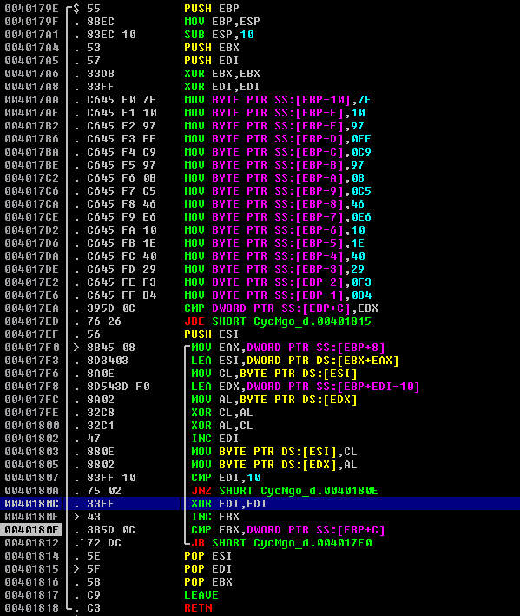
Task: Click LEA ESI,DWORD PTR DS:[EBX+EAX]
Action: point(295,361)
